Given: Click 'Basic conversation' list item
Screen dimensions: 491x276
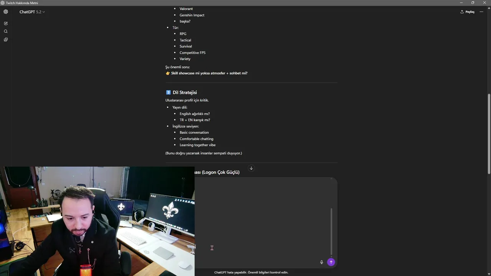Looking at the screenshot, I should coord(194,132).
